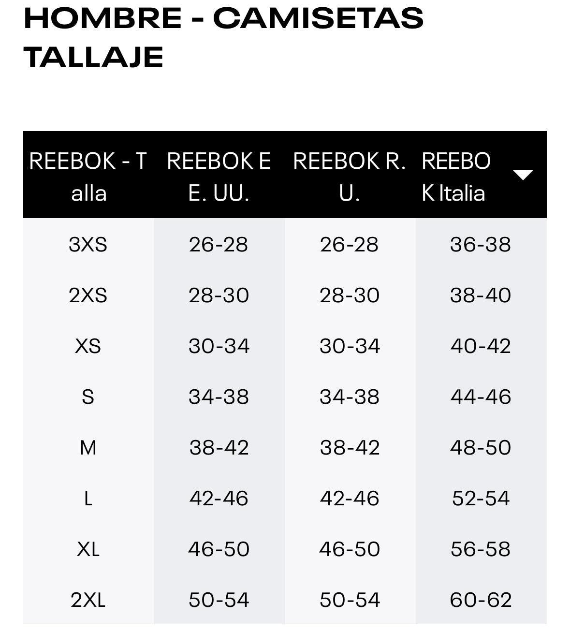Click the XS size row label
This screenshot has height=632, width=570.
pyautogui.click(x=88, y=346)
